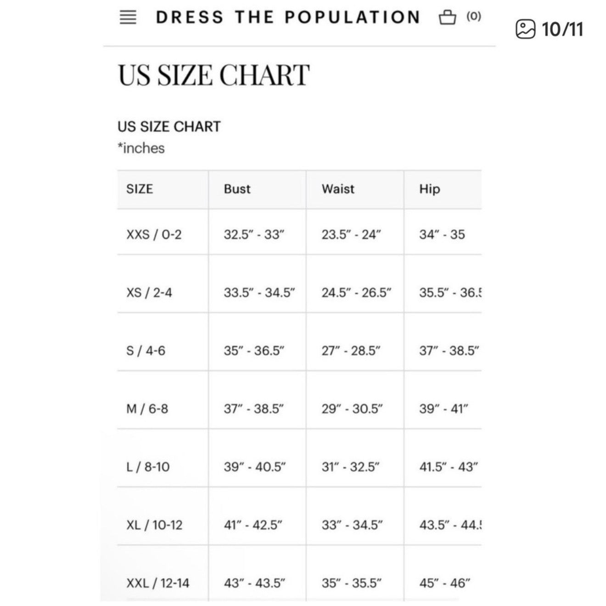Select the SIZE column header
The width and height of the screenshot is (606, 606).
pos(140,189)
